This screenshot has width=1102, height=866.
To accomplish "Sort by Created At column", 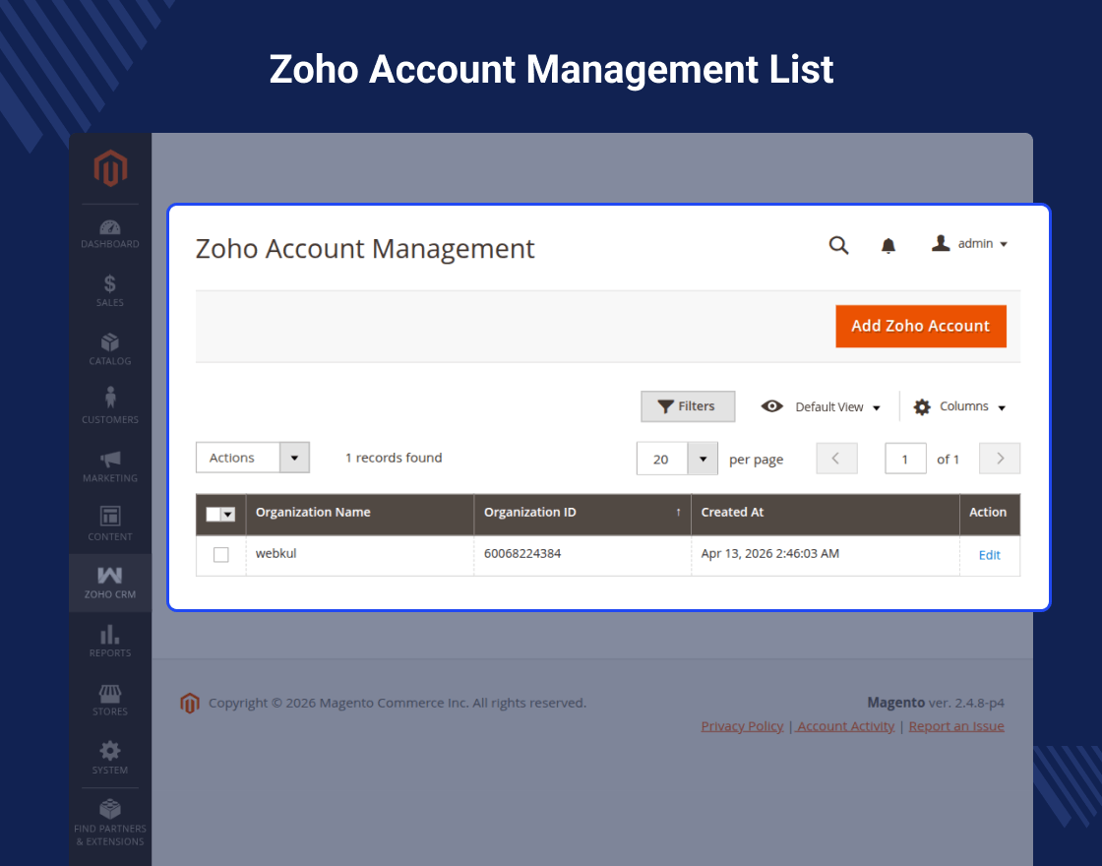I will (x=826, y=513).
